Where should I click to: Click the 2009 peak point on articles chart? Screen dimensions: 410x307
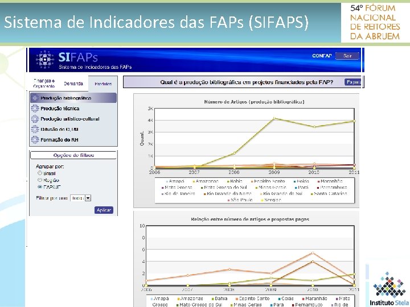(x=274, y=118)
